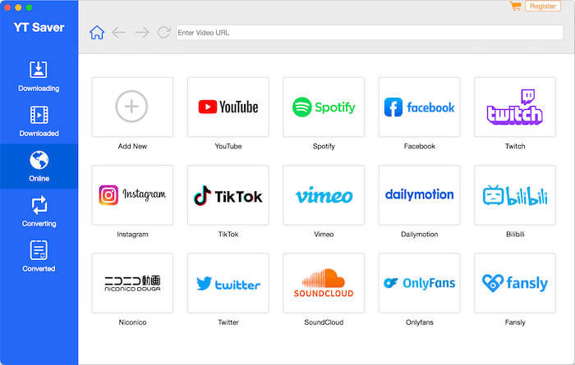The height and width of the screenshot is (365, 575).
Task: Navigate forward with the right arrow
Action: click(x=142, y=33)
